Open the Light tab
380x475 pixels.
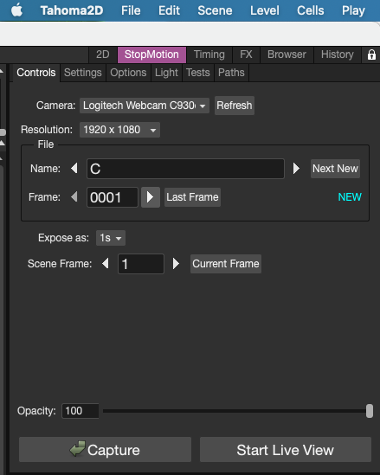click(x=166, y=73)
